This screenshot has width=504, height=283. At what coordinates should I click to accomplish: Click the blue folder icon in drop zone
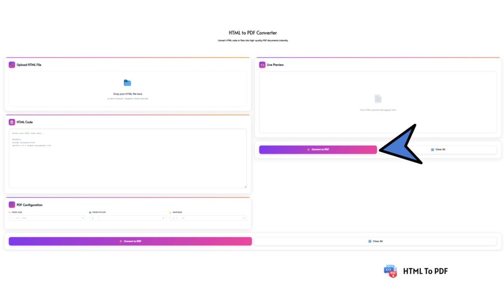pos(127,83)
